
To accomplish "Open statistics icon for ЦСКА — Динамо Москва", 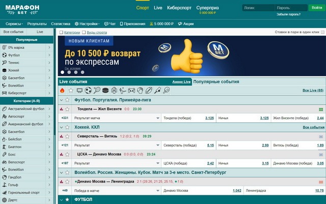I will click(x=61, y=155).
